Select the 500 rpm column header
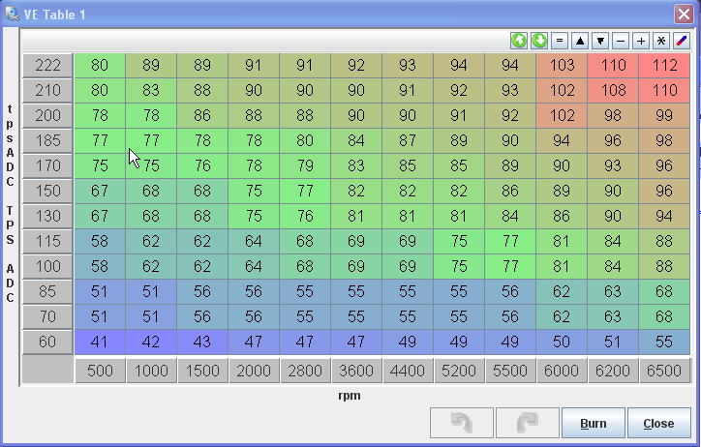The height and width of the screenshot is (447, 701). 100,371
